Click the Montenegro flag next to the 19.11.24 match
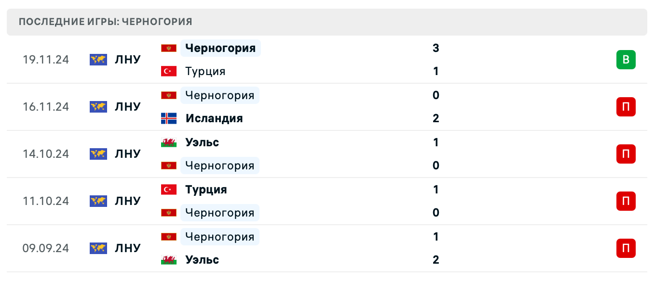The width and height of the screenshot is (655, 281). 168,48
